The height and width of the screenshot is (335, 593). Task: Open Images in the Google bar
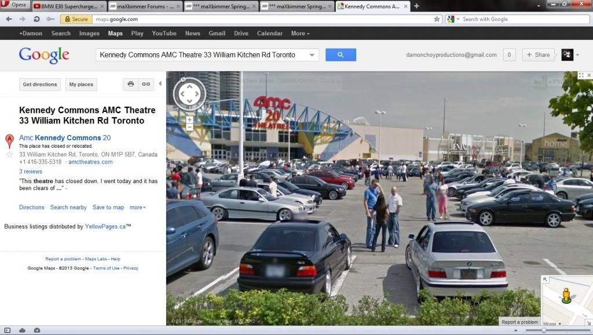(89, 33)
